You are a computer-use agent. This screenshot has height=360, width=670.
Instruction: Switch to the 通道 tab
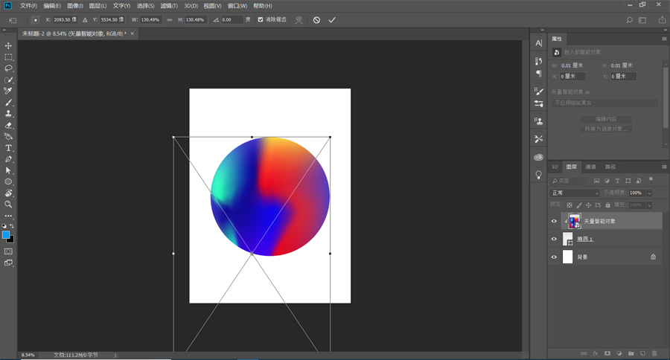[x=590, y=167]
